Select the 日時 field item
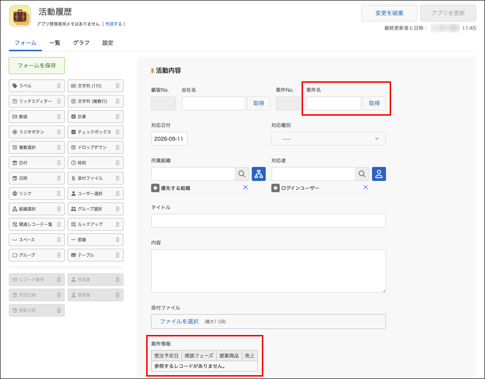Screen dimensions: 485x379 tap(37, 178)
